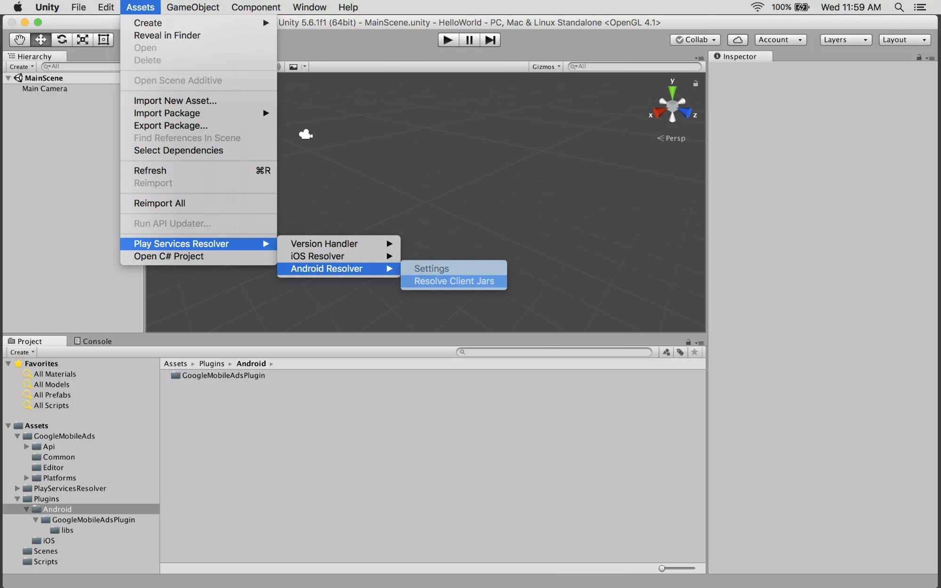
Task: Choose Open C# Project
Action: (x=198, y=256)
